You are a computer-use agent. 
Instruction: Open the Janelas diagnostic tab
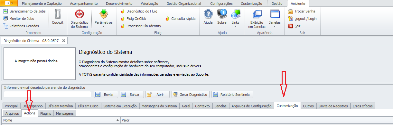[220, 106]
